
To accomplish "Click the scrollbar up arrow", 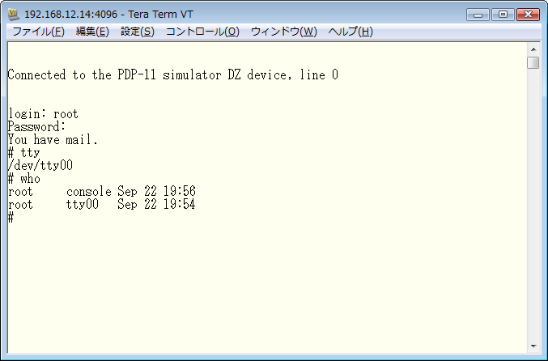I will click(x=533, y=48).
